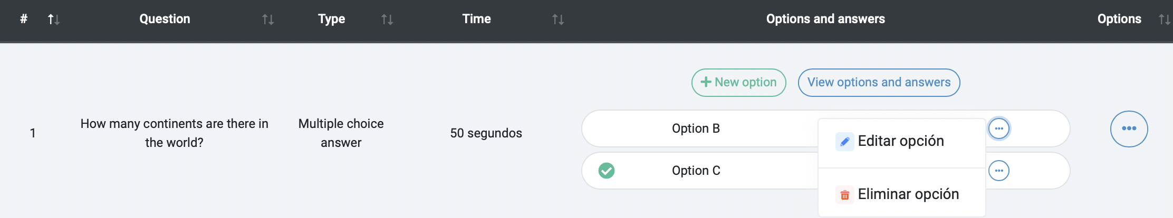1173x218 pixels.
Task: Sort the Options column using arrows
Action: click(x=1165, y=19)
